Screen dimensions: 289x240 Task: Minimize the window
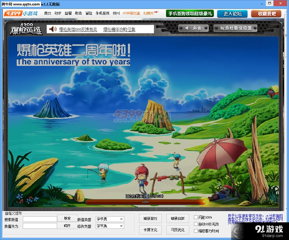pos(262,4)
